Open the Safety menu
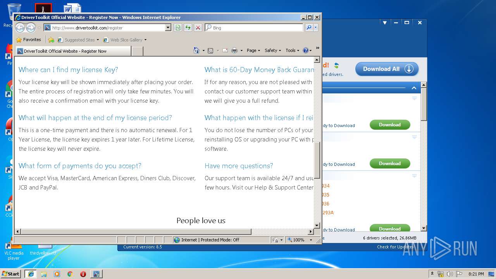 273,50
